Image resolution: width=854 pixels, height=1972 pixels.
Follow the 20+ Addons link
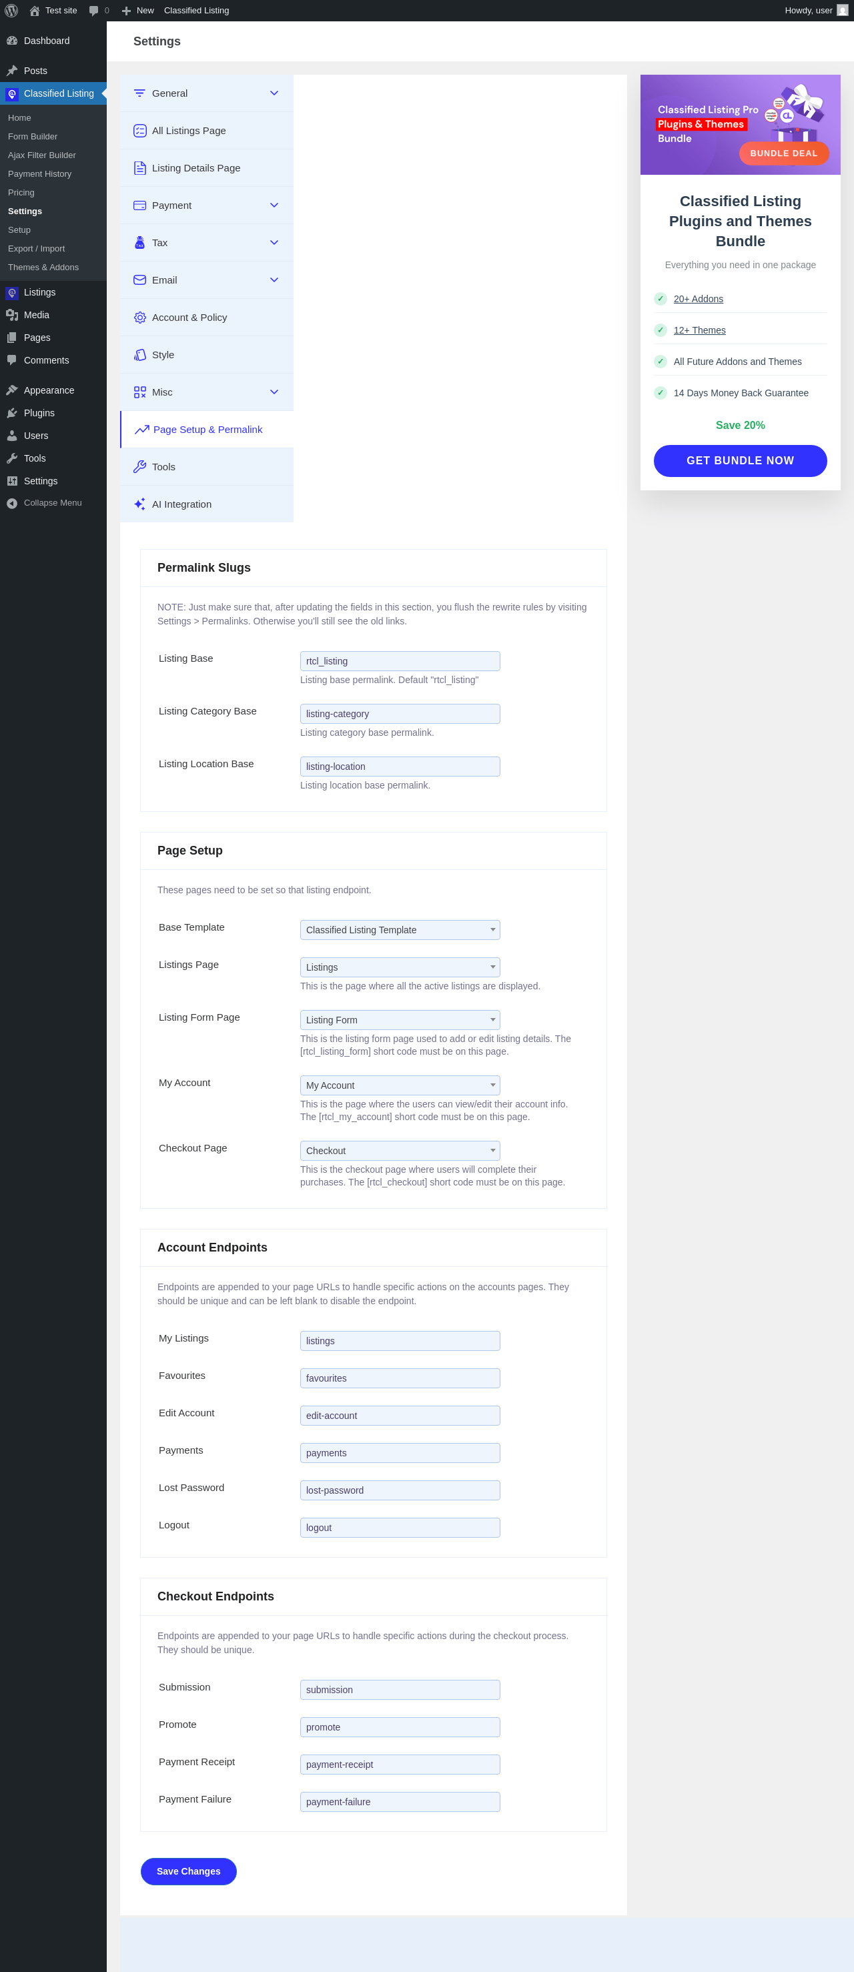coord(698,300)
